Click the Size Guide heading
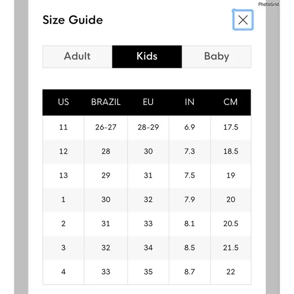 73,20
